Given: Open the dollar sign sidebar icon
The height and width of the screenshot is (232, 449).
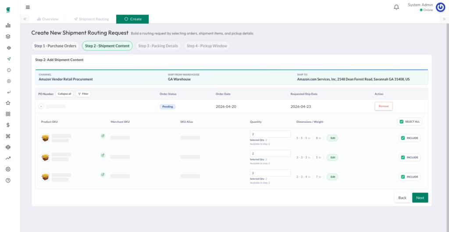Looking at the screenshot, I should tap(8, 125).
